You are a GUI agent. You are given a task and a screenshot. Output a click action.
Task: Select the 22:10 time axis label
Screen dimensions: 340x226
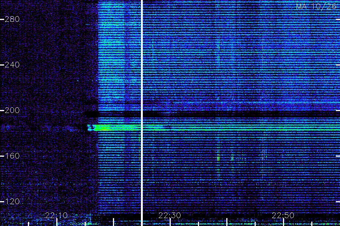pyautogui.click(x=56, y=215)
